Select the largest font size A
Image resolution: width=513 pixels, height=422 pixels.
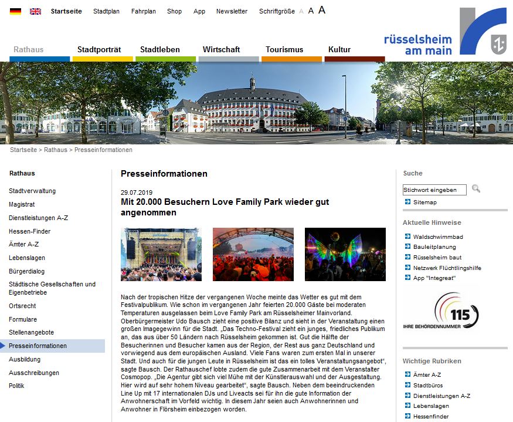[x=322, y=11]
